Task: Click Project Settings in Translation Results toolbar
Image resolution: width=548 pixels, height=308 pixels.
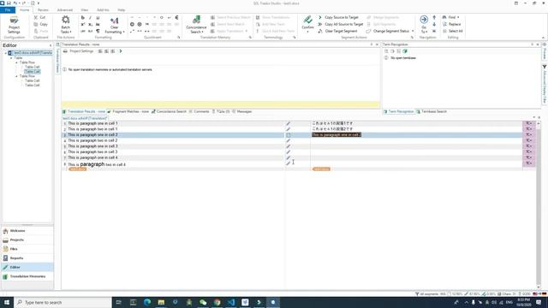Action: 79,51
